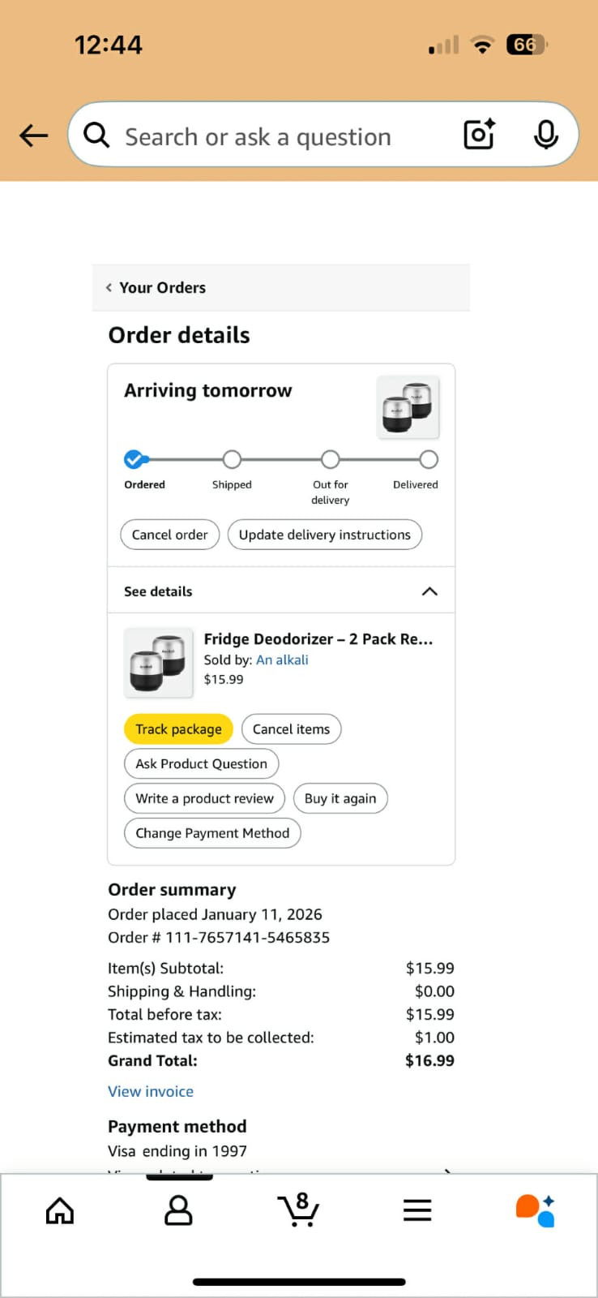Screen dimensions: 598x1298
Task: Open the Rufus AI assistant
Action: 535,1210
